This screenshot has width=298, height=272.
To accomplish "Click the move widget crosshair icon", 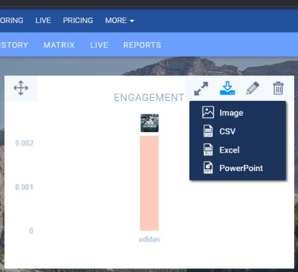I will tap(20, 87).
